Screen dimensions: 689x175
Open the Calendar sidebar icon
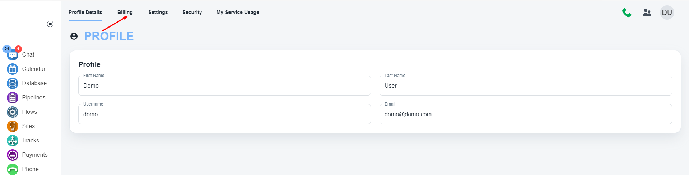coord(13,69)
